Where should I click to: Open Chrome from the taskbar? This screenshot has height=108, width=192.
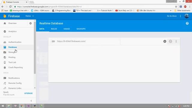click(22, 106)
